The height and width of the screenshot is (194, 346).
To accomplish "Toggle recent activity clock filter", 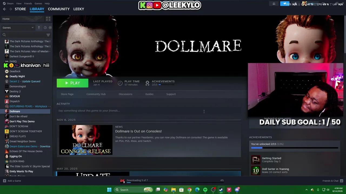I will tap(45, 27).
